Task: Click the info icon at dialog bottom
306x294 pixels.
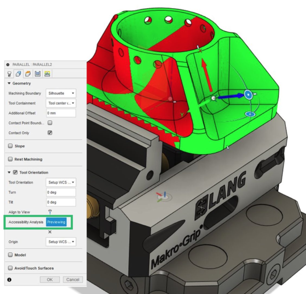Action: click(x=9, y=280)
